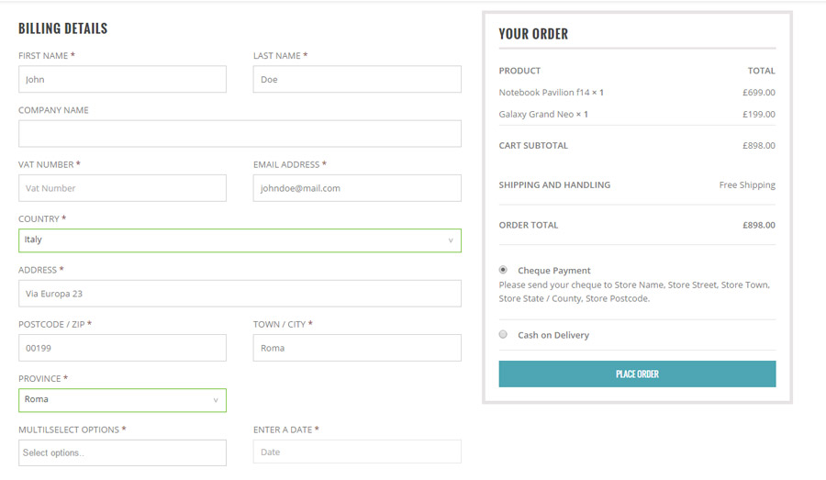Image resolution: width=826 pixels, height=480 pixels.
Task: Click the Country dropdown arrow
Action: coord(450,240)
